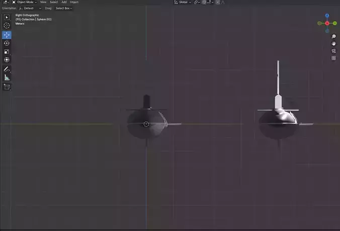Open the pivot point dropdown

coord(197,2)
